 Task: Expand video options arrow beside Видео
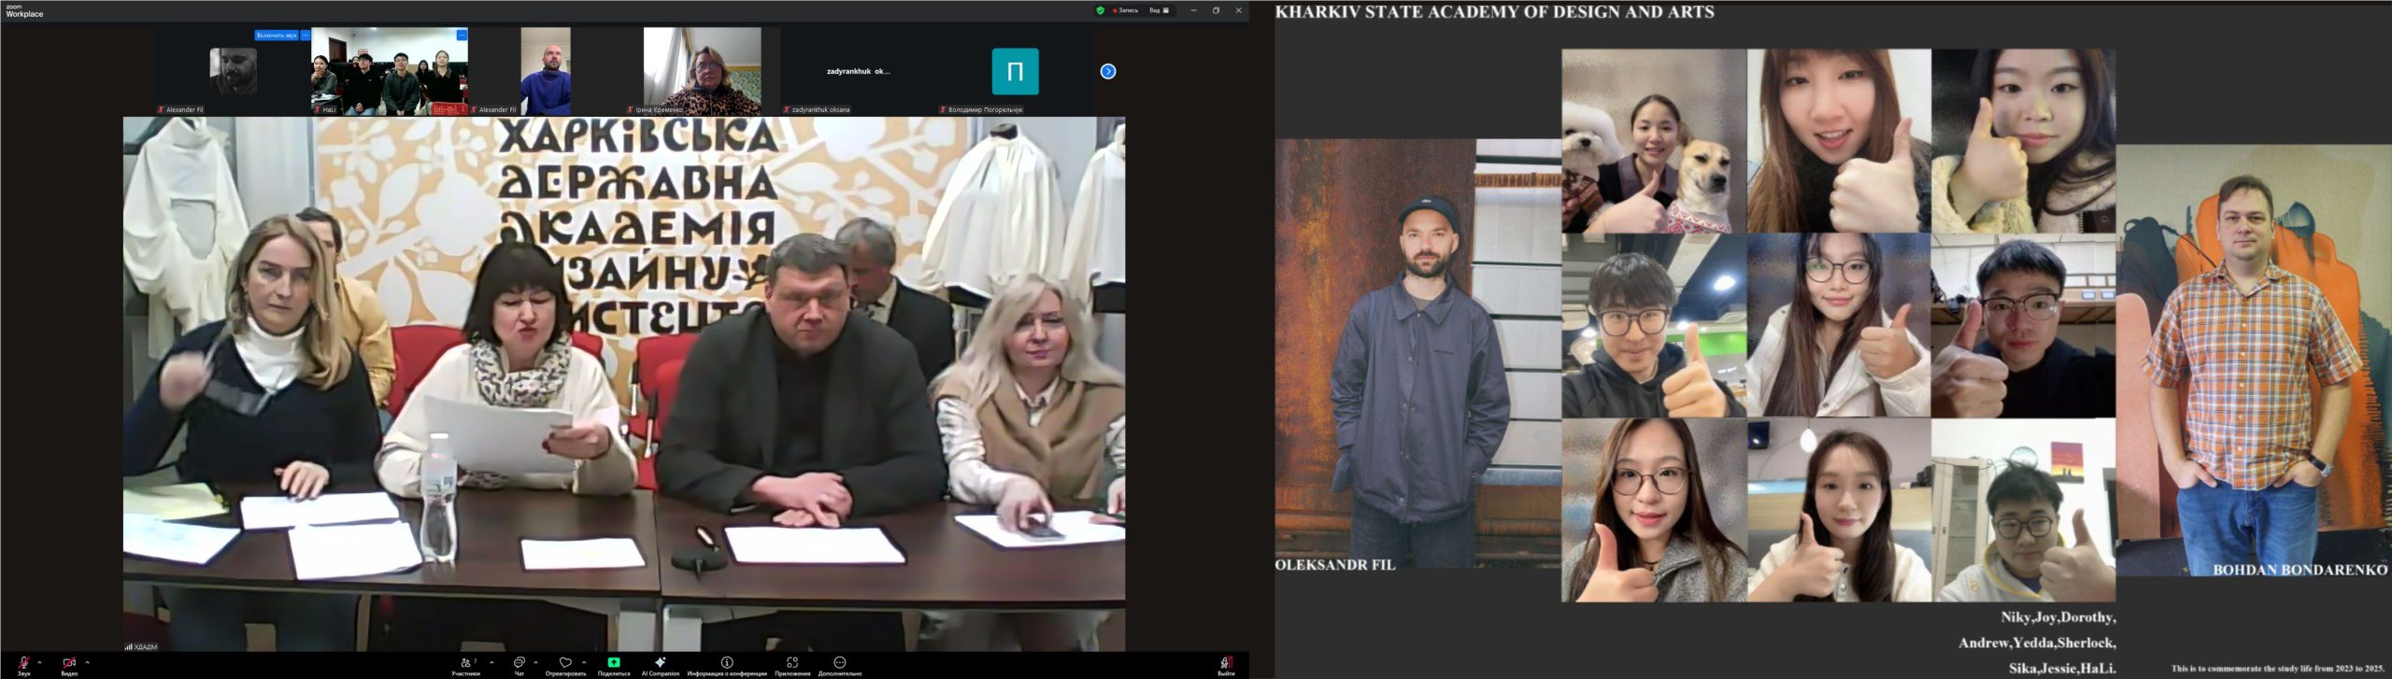coord(88,662)
